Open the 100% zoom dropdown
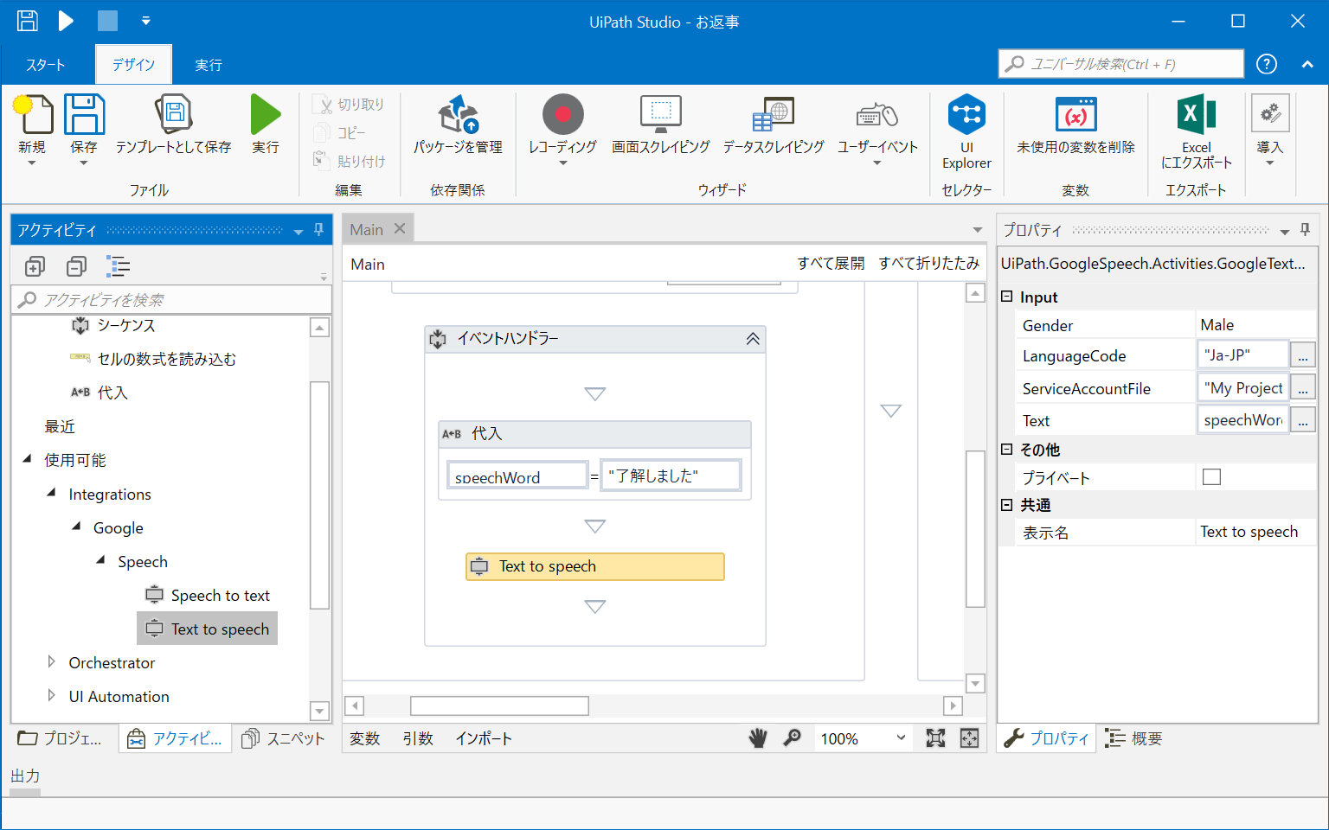1329x830 pixels. coord(863,738)
